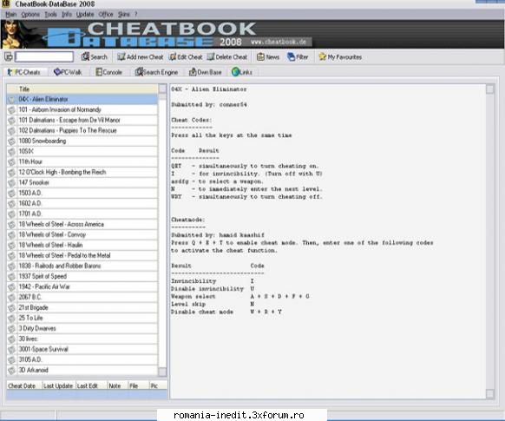Open the ? help menu
This screenshot has width=505, height=421.
pos(136,15)
